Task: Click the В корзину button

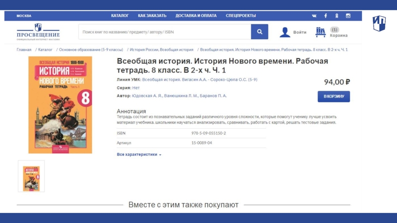Action: tap(333, 96)
